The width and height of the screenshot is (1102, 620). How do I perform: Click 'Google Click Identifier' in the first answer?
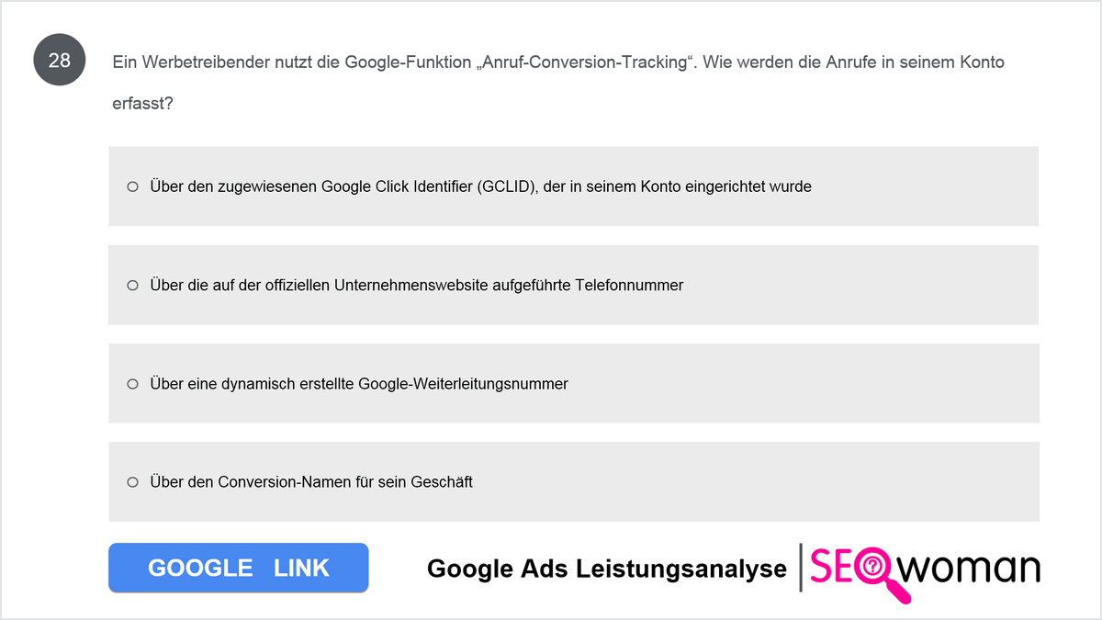click(x=397, y=186)
